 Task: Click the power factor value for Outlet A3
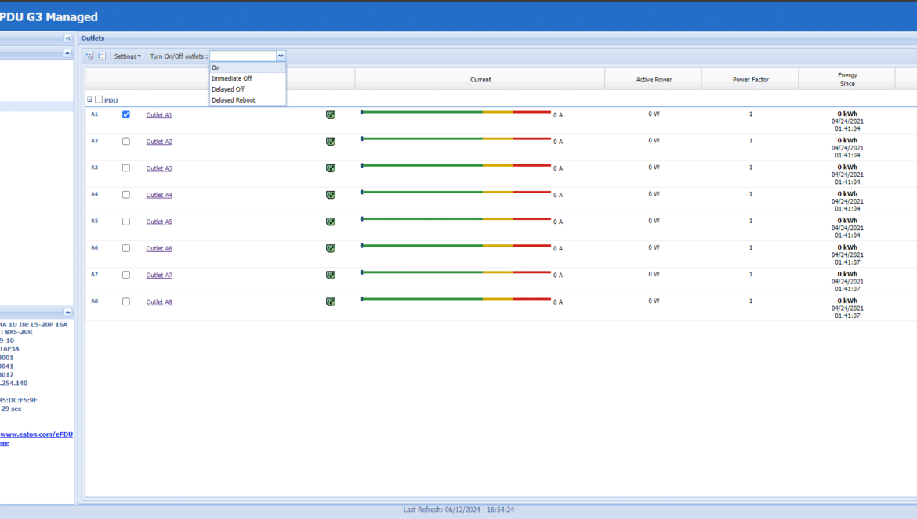(751, 168)
